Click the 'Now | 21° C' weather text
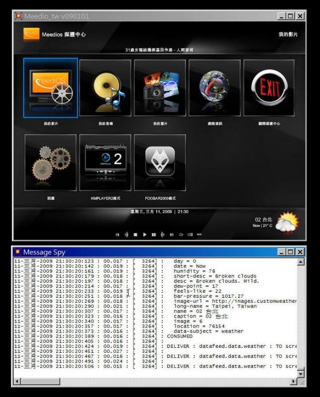The image size is (320, 397). 262,226
